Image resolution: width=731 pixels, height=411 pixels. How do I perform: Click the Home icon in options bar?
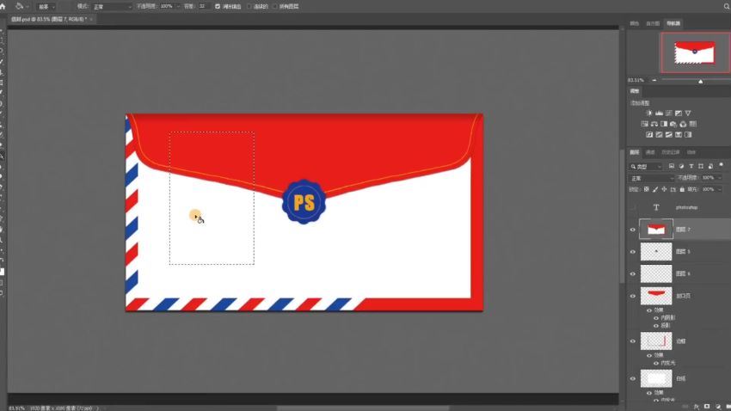pos(3,7)
